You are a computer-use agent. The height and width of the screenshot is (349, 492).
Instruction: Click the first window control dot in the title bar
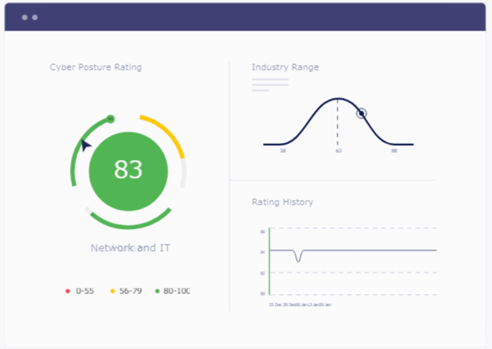click(24, 17)
